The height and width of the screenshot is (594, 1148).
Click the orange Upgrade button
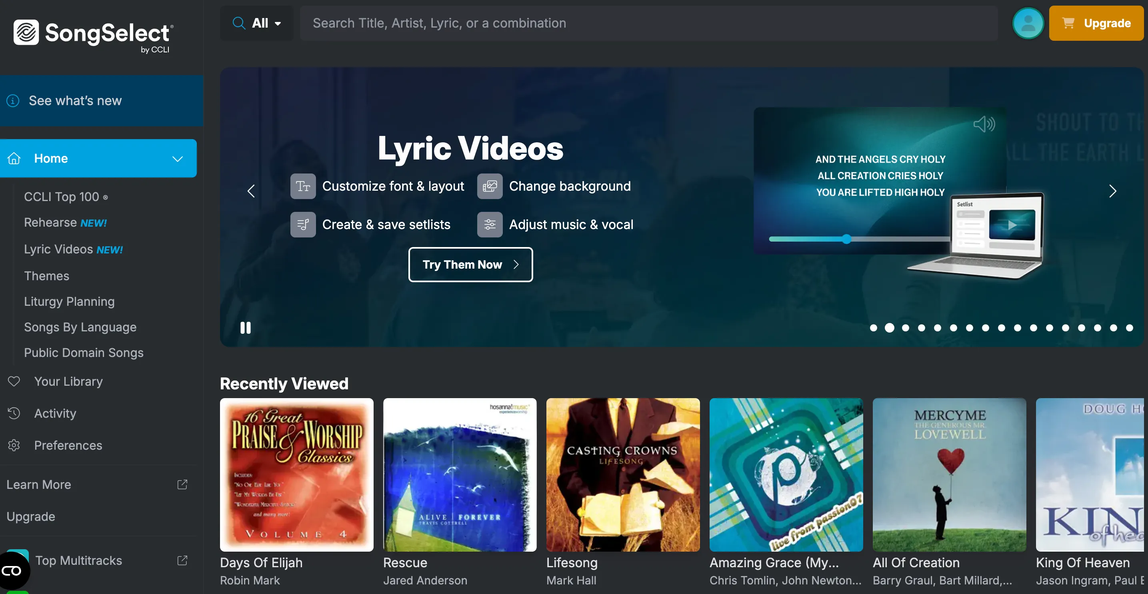1096,23
